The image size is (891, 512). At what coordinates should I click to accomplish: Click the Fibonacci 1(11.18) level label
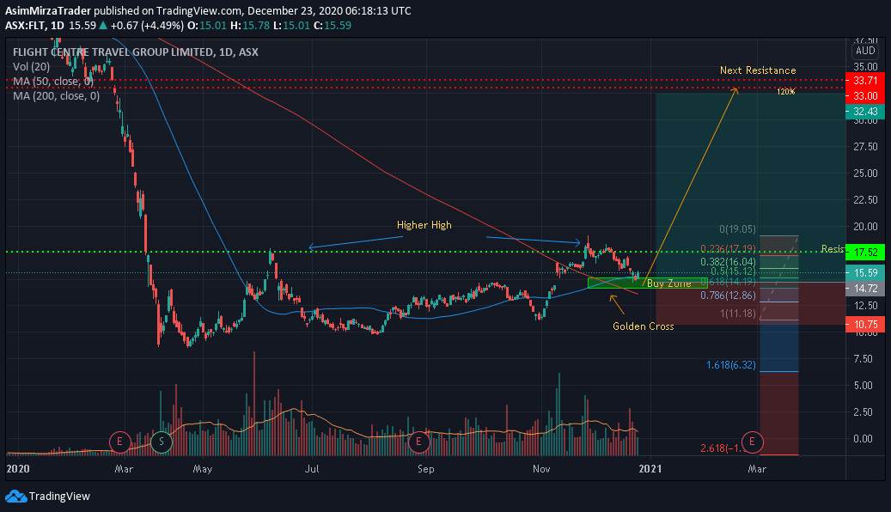point(738,314)
